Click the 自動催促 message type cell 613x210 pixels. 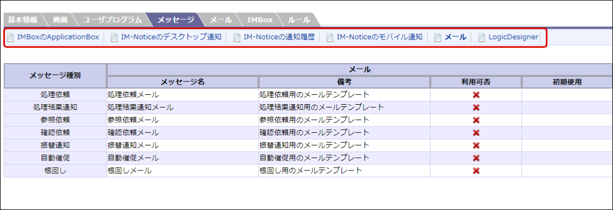coord(55,158)
